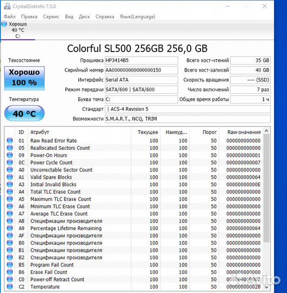The height and width of the screenshot is (293, 287).
Task: Click the Raw-значения column header
Action: pos(241,132)
